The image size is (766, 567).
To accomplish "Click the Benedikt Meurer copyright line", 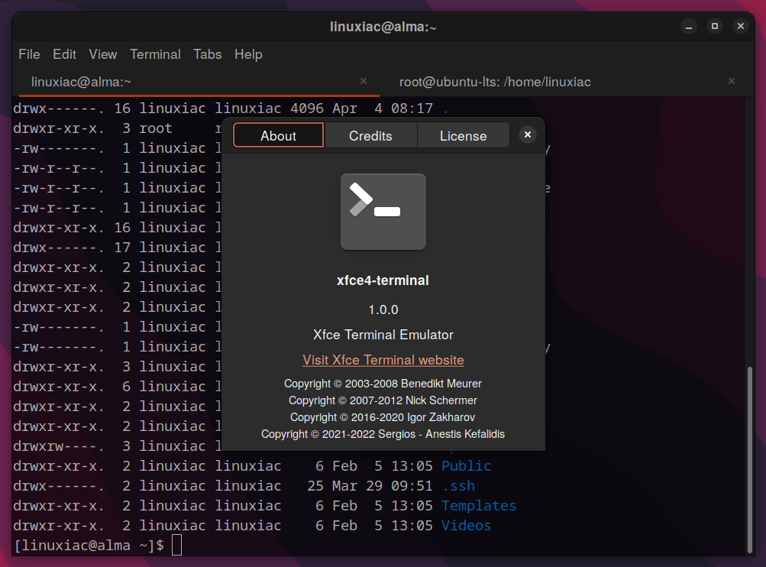I will click(383, 384).
